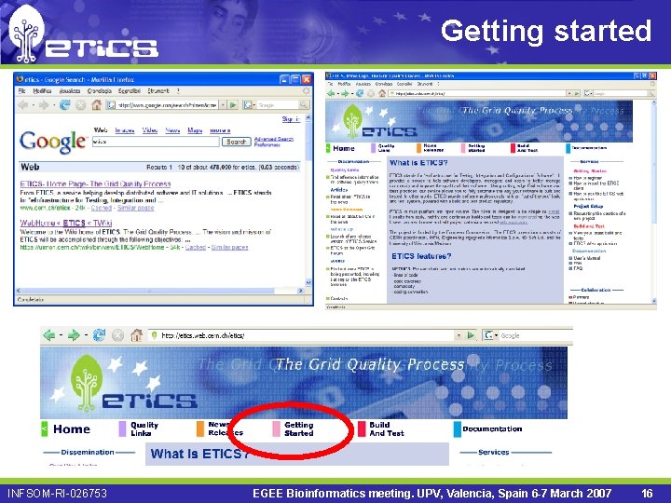671x503 pixels.
Task: Click ETICS tree logo in slide header
Action: [x=26, y=34]
